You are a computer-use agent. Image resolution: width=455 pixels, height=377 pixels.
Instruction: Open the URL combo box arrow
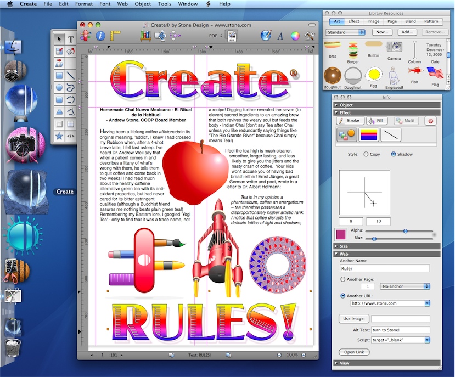pos(427,303)
